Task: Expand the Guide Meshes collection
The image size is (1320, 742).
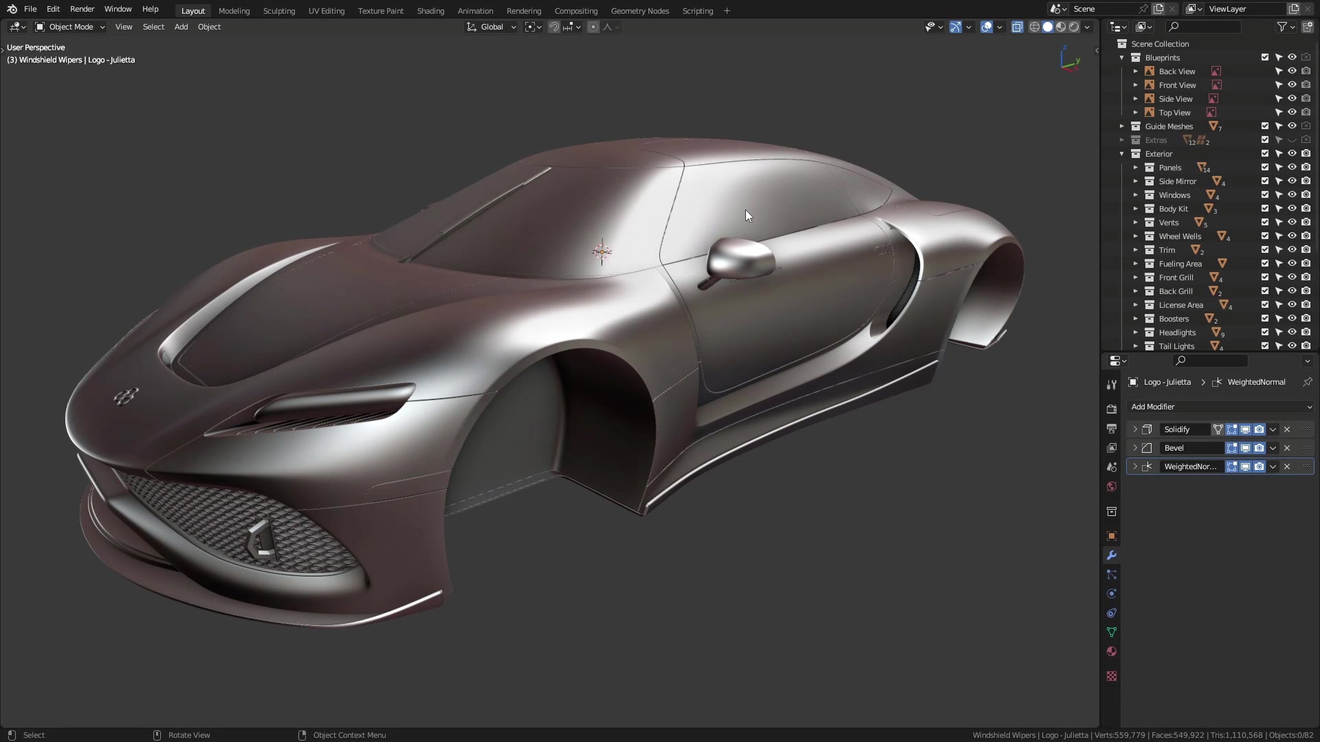Action: click(x=1122, y=126)
